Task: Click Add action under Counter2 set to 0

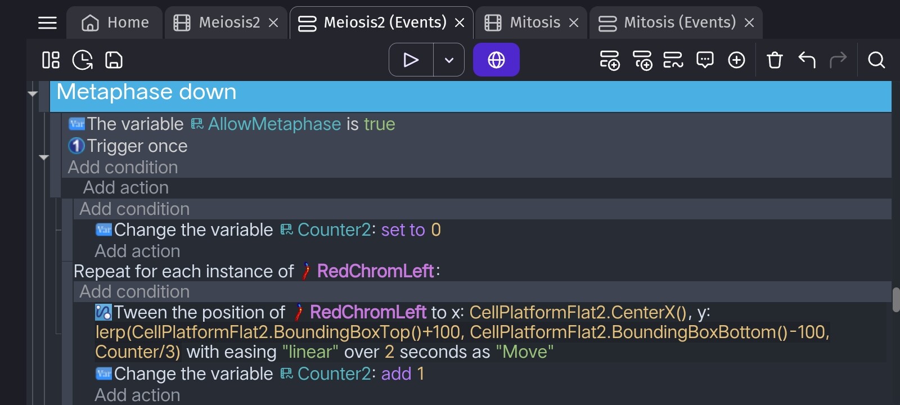Action: [x=137, y=251]
